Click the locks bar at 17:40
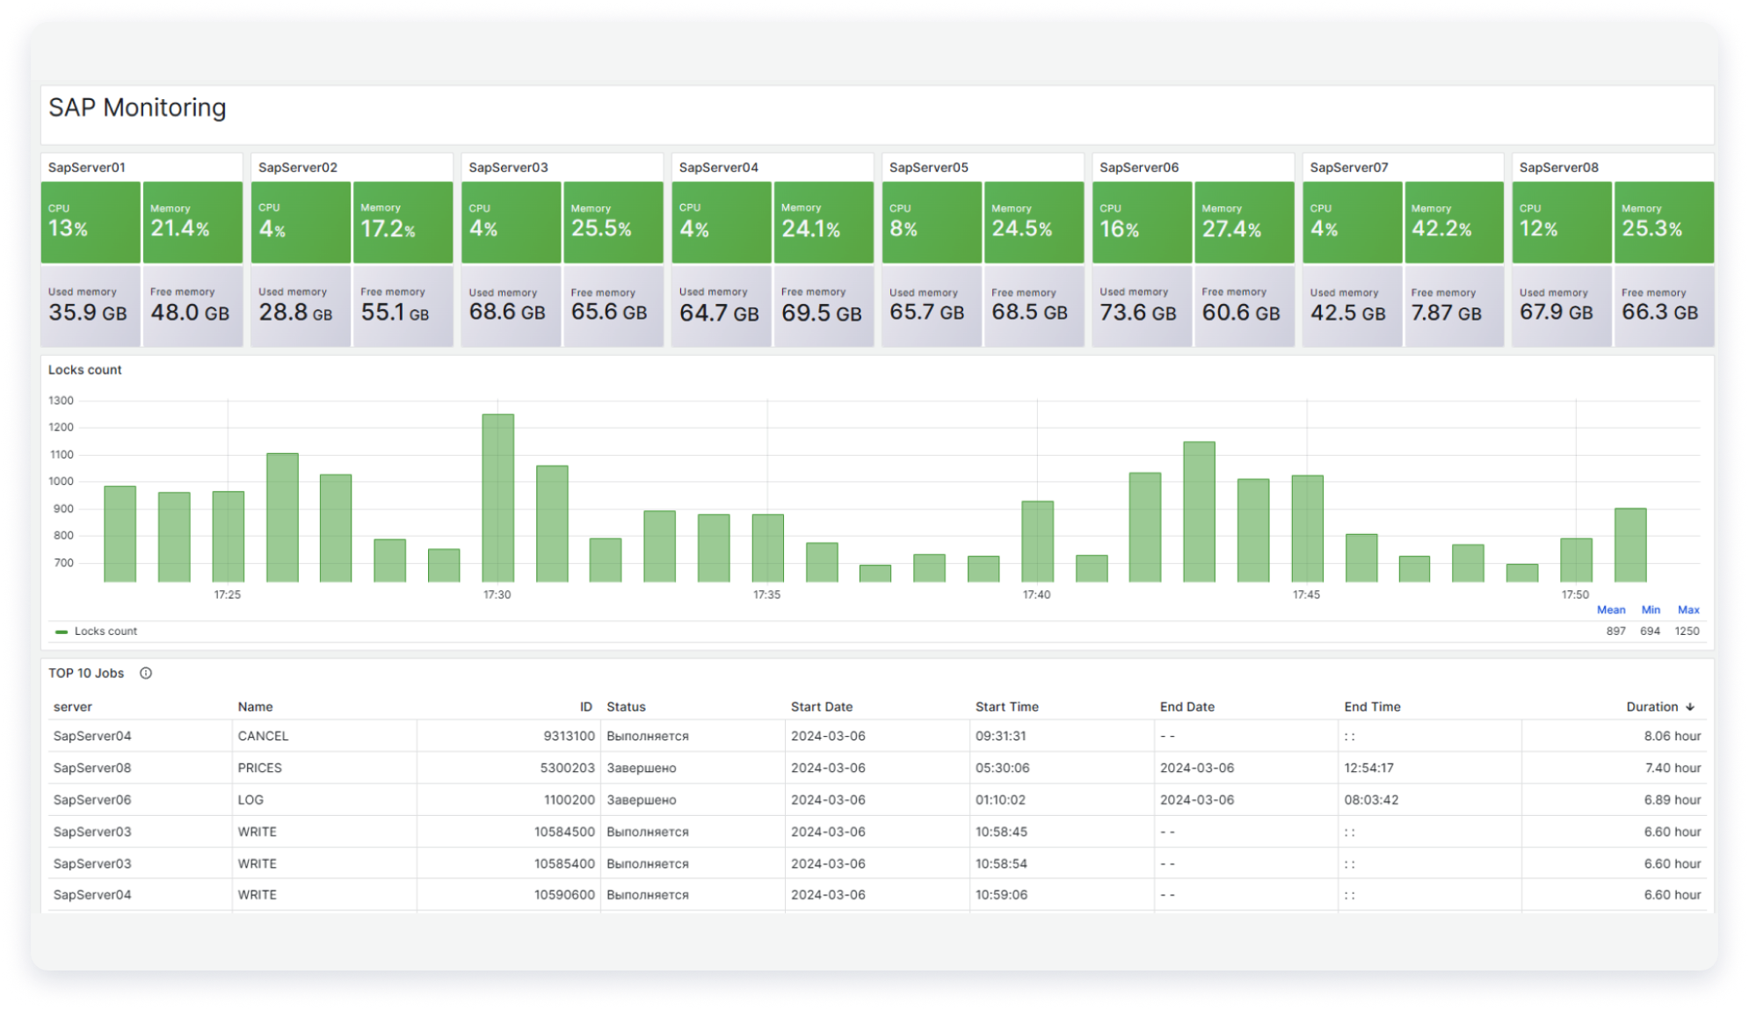Viewport: 1749px width, 1010px height. point(1037,541)
